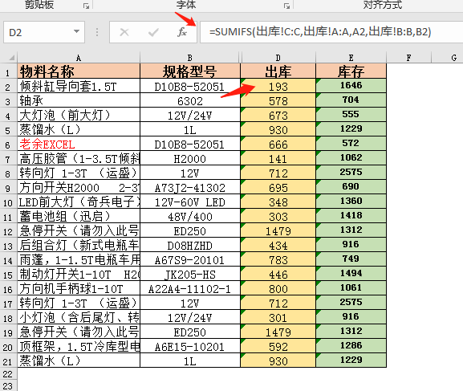Select column E header
Image resolution: width=463 pixels, height=391 pixels.
point(351,58)
